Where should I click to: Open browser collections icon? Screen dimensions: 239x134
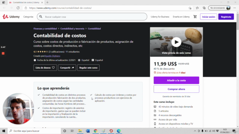tap(204, 8)
